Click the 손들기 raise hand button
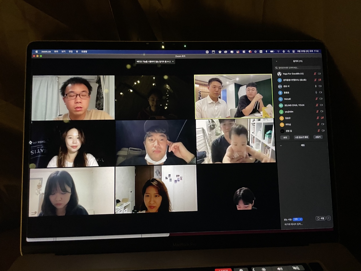The height and width of the screenshot is (271, 361). click(x=318, y=137)
